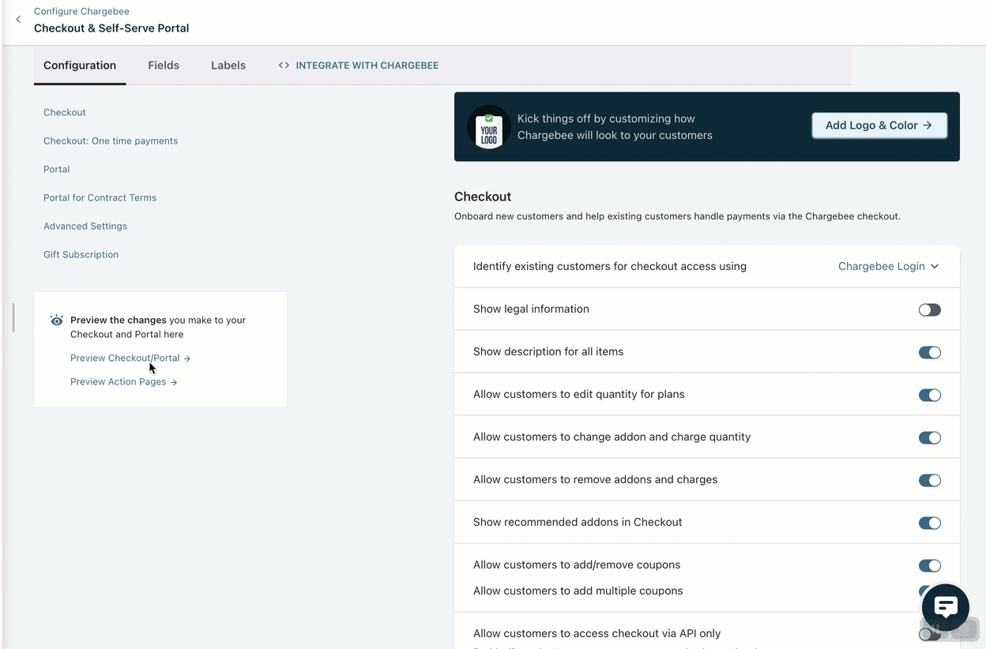Toggle Allow customers to edit quantity for plans

[929, 395]
